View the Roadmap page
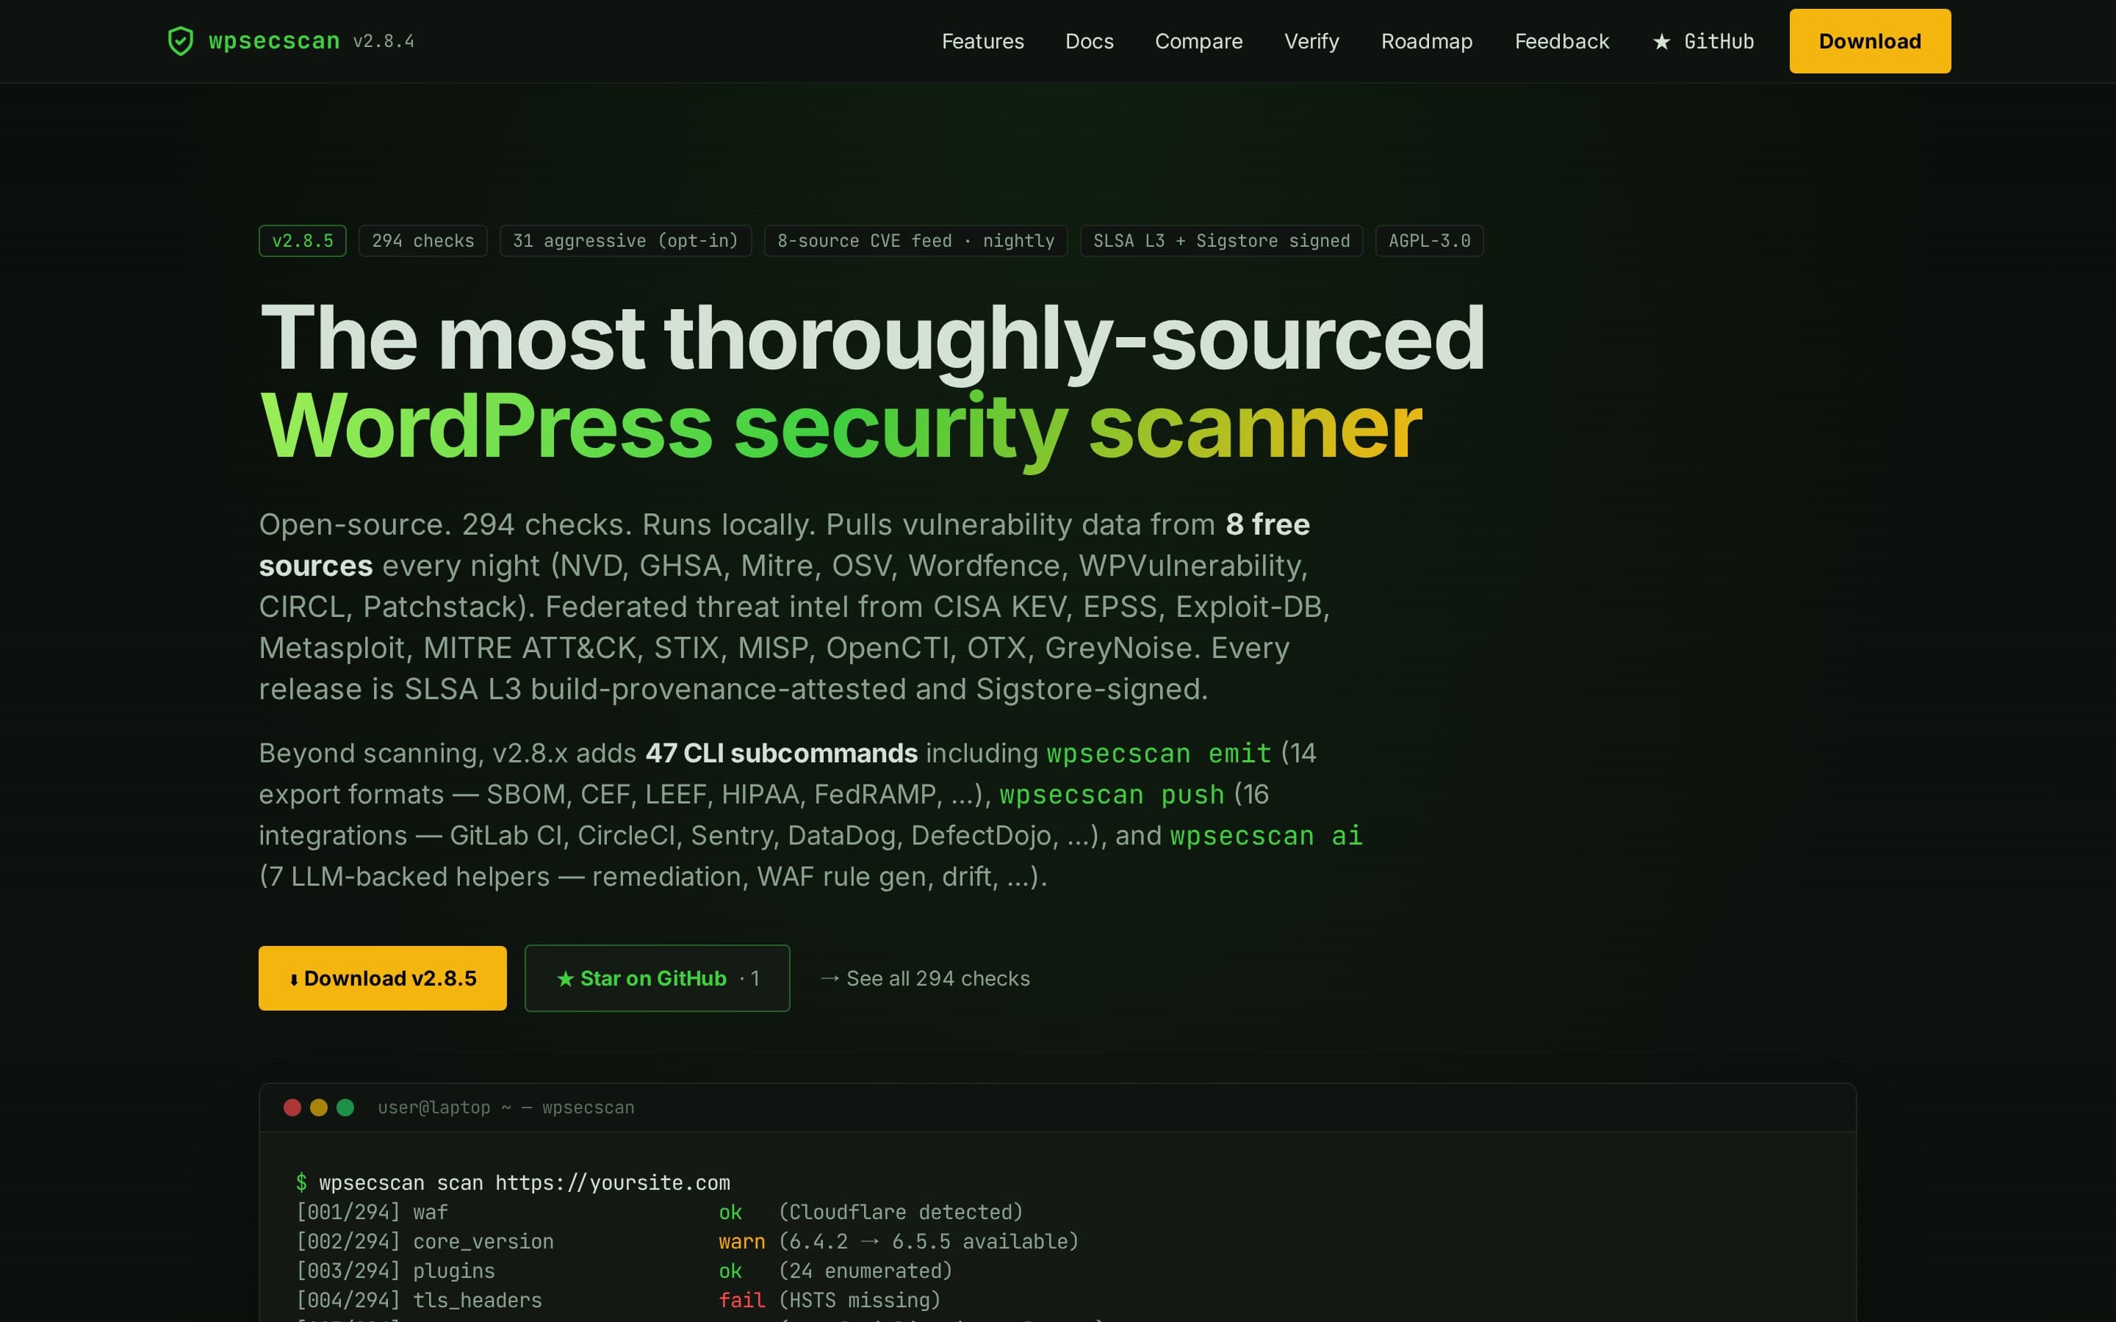 click(x=1427, y=41)
